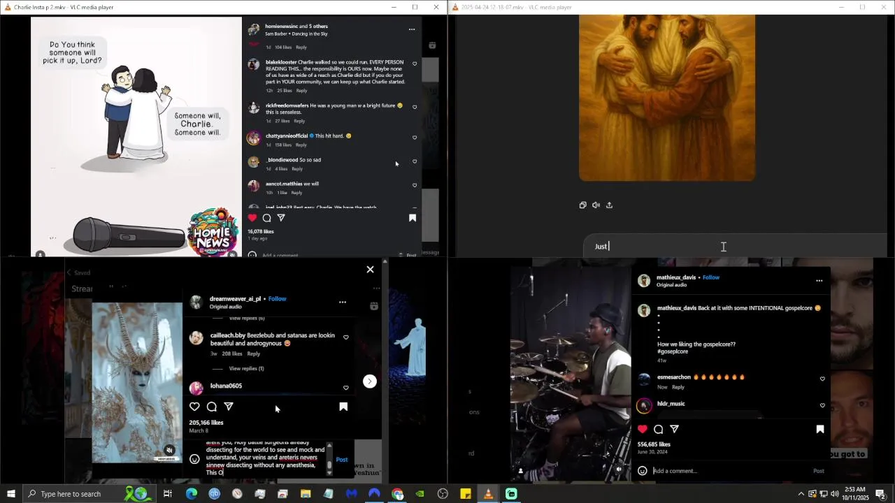The height and width of the screenshot is (503, 895).
Task: Unlike the Homie News post with red heart
Action: pos(252,218)
